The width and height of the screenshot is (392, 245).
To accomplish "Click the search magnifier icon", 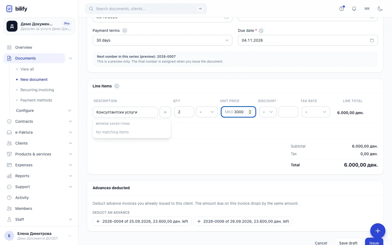I will 91,9.
